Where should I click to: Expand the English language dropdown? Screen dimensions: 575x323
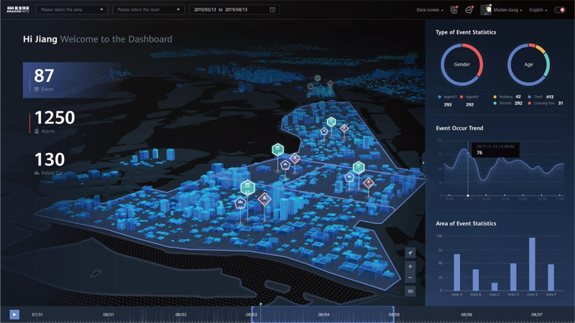[x=538, y=10]
